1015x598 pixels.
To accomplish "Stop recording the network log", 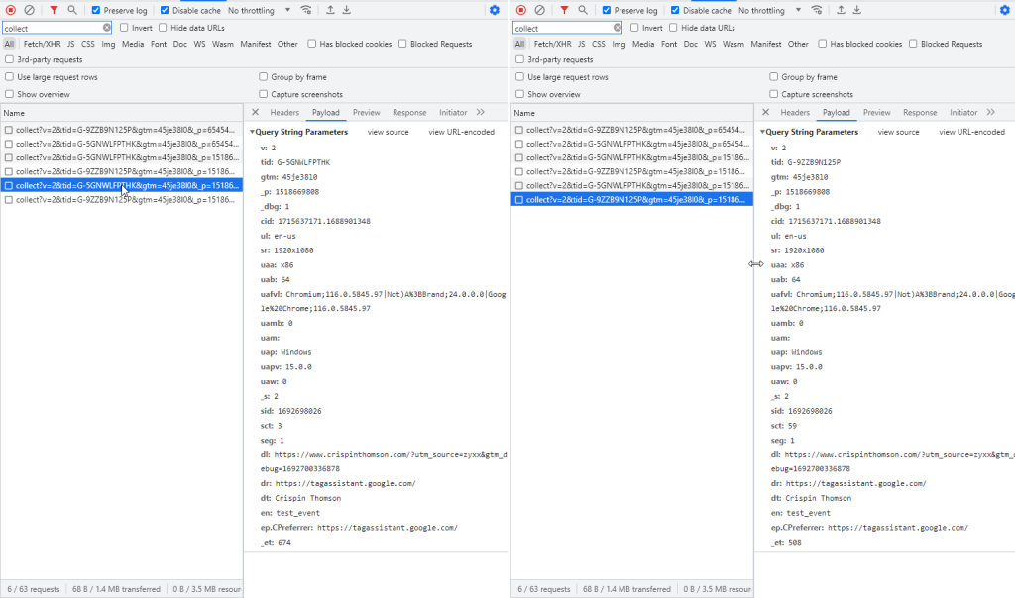I will coord(12,9).
